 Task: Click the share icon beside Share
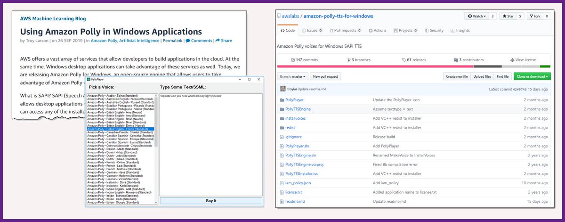(x=218, y=41)
